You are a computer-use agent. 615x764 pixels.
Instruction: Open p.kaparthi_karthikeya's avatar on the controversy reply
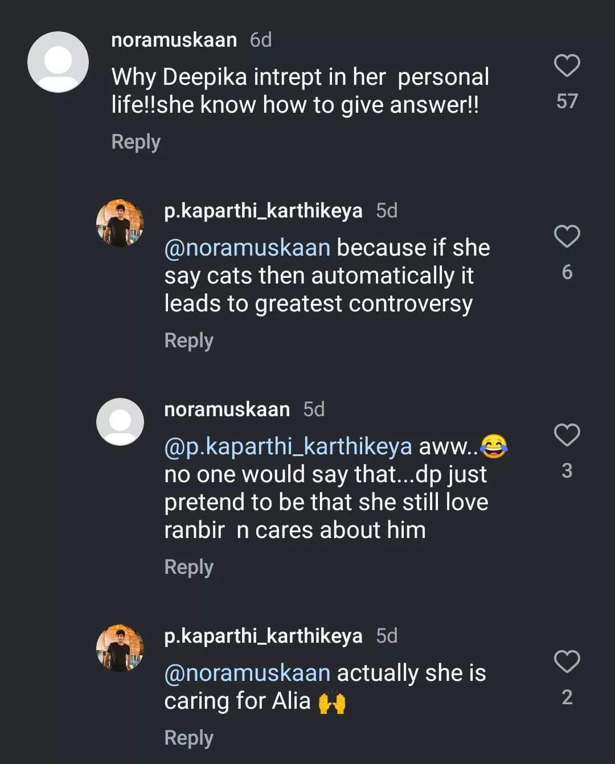(x=120, y=223)
